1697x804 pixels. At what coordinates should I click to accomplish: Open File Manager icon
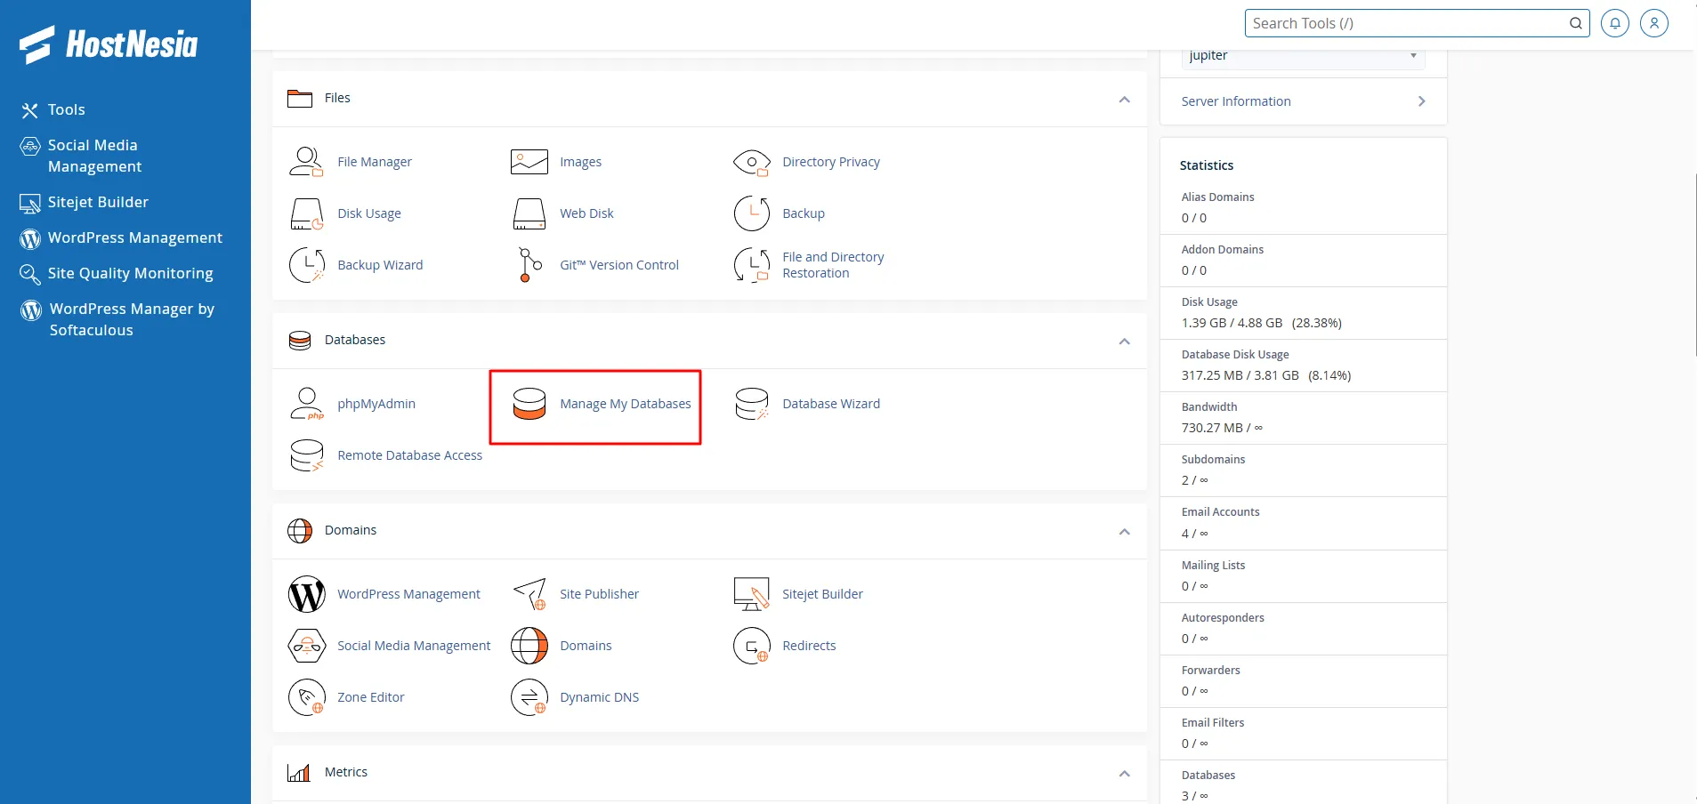[x=306, y=162]
